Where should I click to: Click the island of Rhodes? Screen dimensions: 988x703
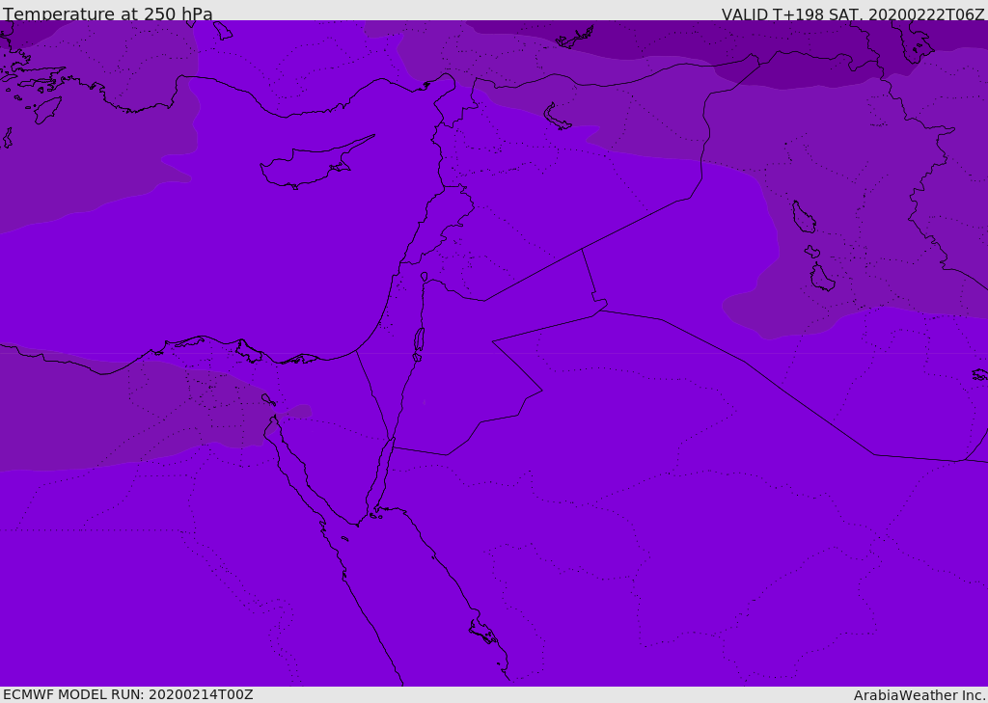coord(47,110)
